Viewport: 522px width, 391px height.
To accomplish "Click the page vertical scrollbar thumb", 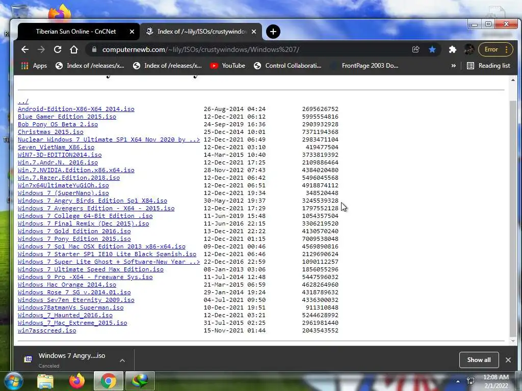I will click(513, 218).
